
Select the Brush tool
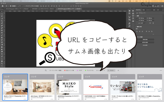point(2,35)
